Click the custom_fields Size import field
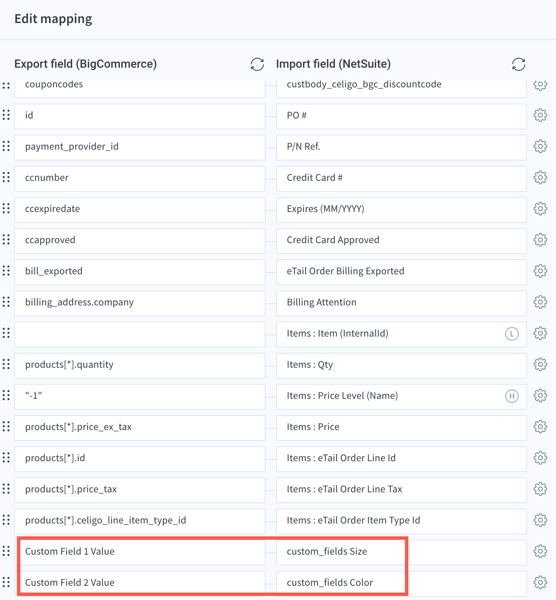The height and width of the screenshot is (600, 556). (401, 553)
